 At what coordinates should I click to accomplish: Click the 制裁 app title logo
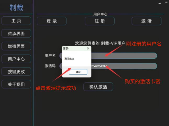point(16,8)
